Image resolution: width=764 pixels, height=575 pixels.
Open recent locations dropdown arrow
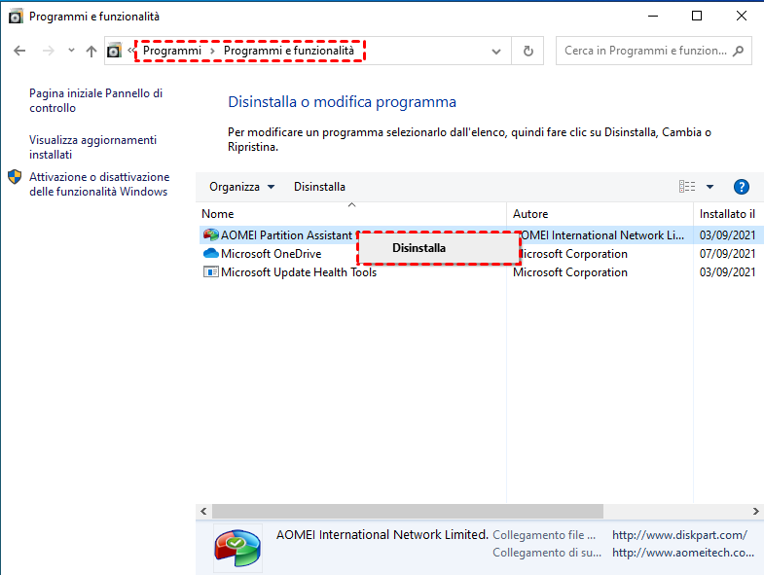[x=71, y=51]
